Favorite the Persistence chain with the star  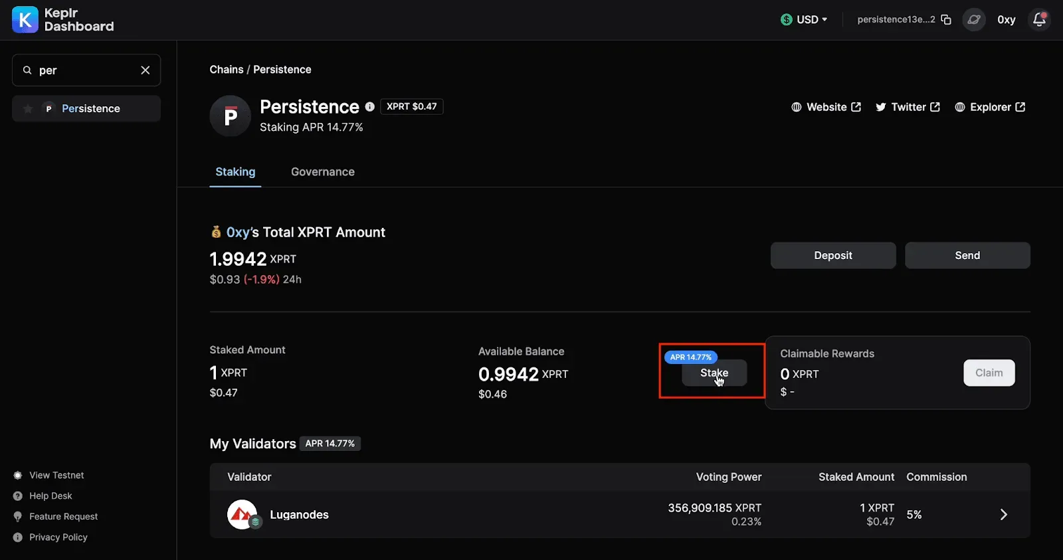click(28, 109)
